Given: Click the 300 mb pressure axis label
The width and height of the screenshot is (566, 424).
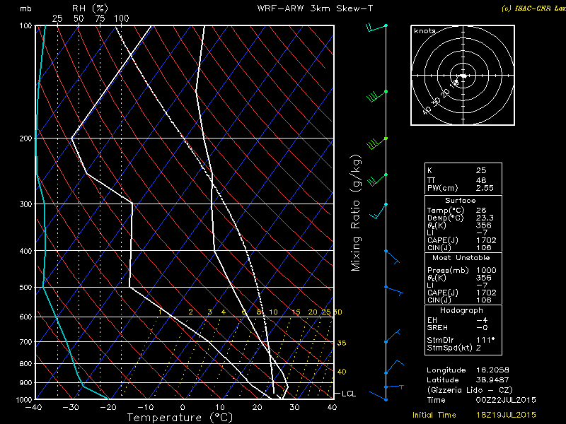Looking at the screenshot, I should tap(25, 204).
